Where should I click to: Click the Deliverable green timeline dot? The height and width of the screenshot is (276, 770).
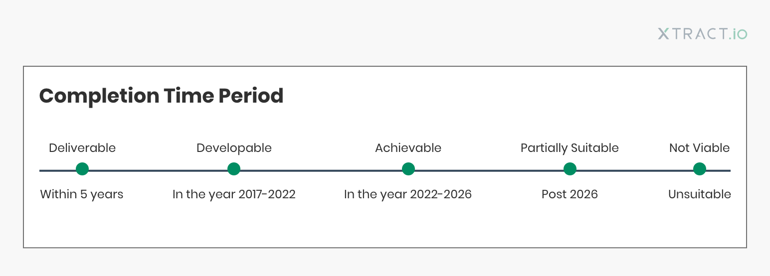coord(82,169)
